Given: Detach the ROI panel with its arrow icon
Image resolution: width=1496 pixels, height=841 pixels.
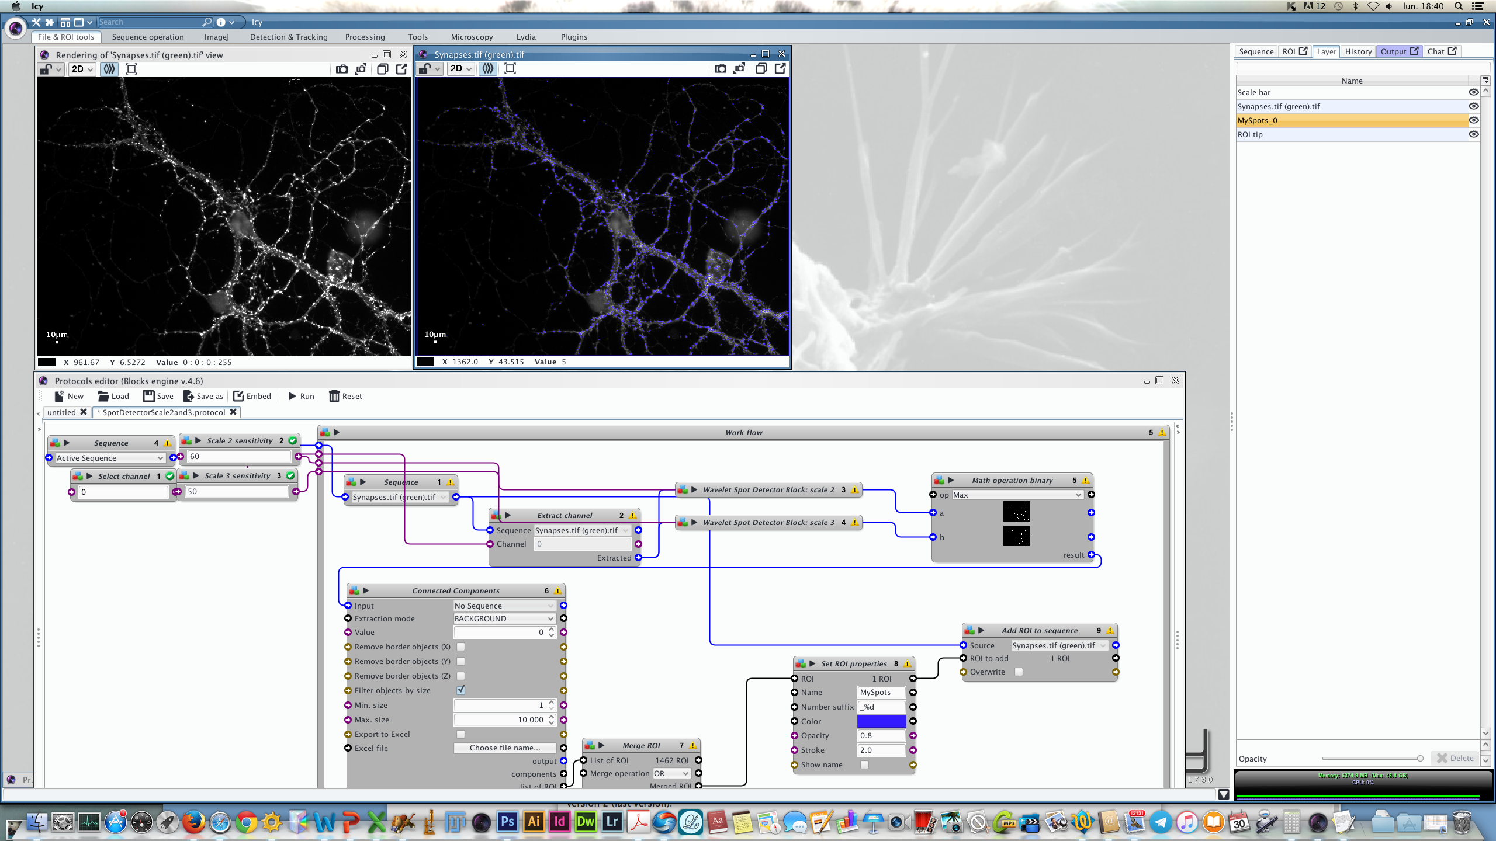Looking at the screenshot, I should pyautogui.click(x=1303, y=51).
